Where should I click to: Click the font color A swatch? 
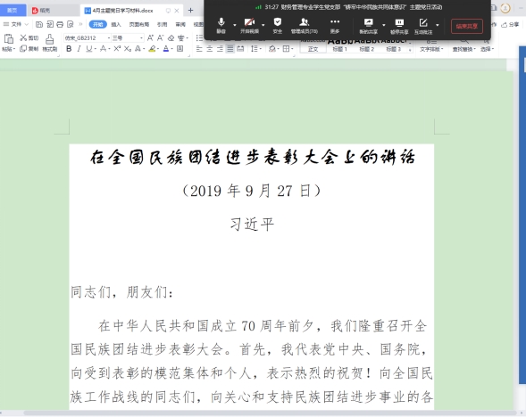[166, 49]
